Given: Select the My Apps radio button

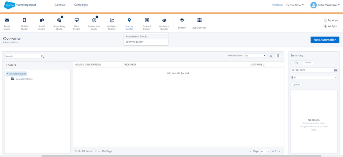Looking at the screenshot, I should point(326,20).
